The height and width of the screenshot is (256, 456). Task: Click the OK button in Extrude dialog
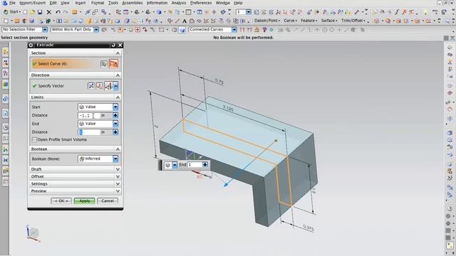[61, 201]
